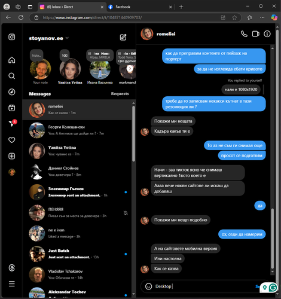
Task: Click the Create new post plus icon
Action: 12,156
